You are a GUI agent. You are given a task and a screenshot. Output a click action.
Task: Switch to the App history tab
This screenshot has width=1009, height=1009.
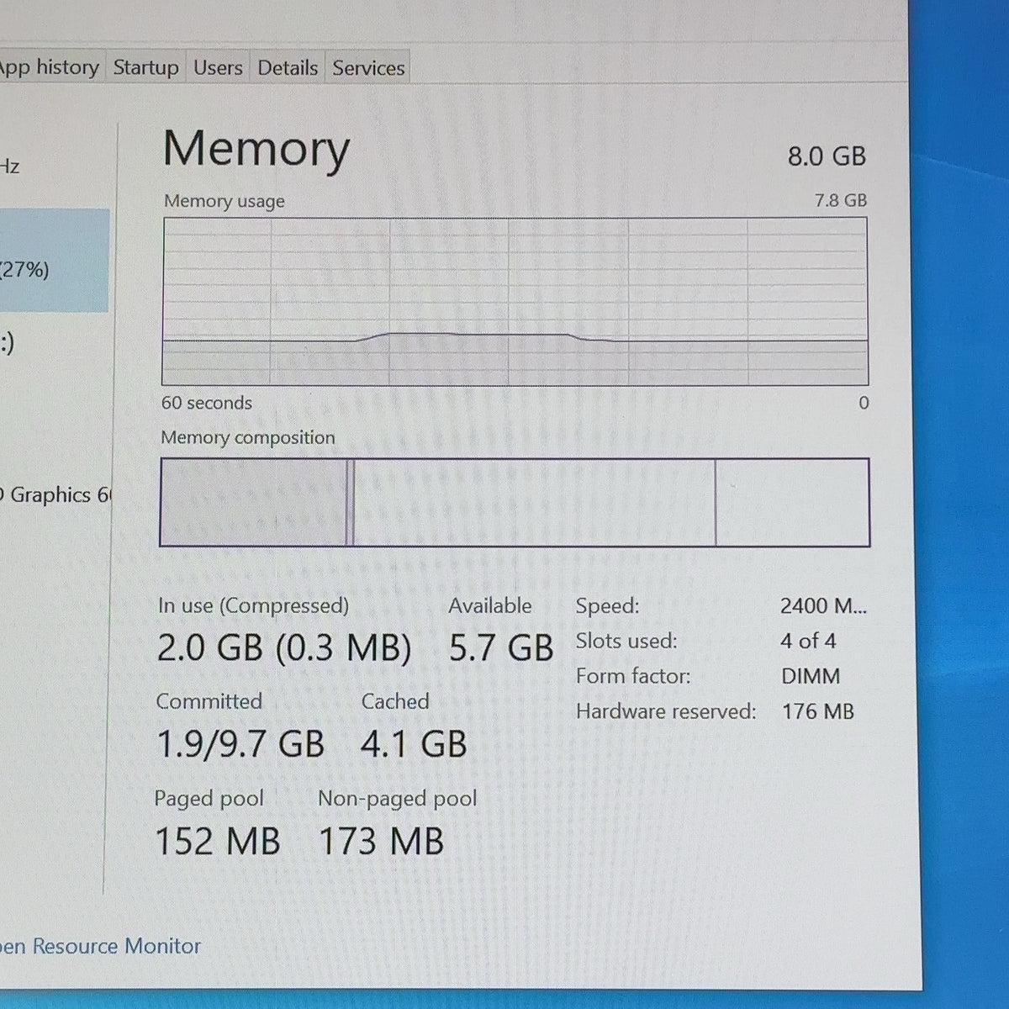point(49,67)
